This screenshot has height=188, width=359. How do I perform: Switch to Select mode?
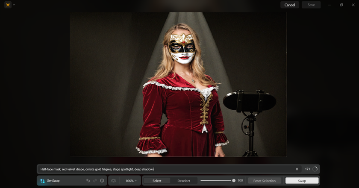click(157, 181)
